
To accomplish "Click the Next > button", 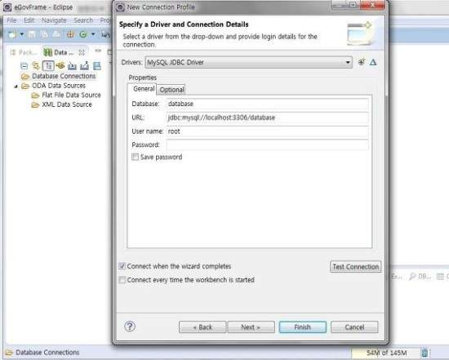I will point(251,327).
